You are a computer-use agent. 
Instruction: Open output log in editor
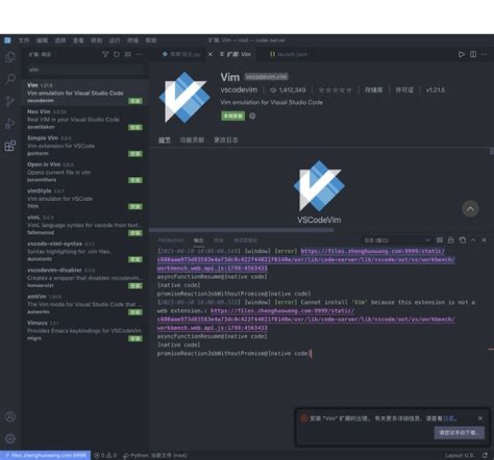(x=462, y=240)
